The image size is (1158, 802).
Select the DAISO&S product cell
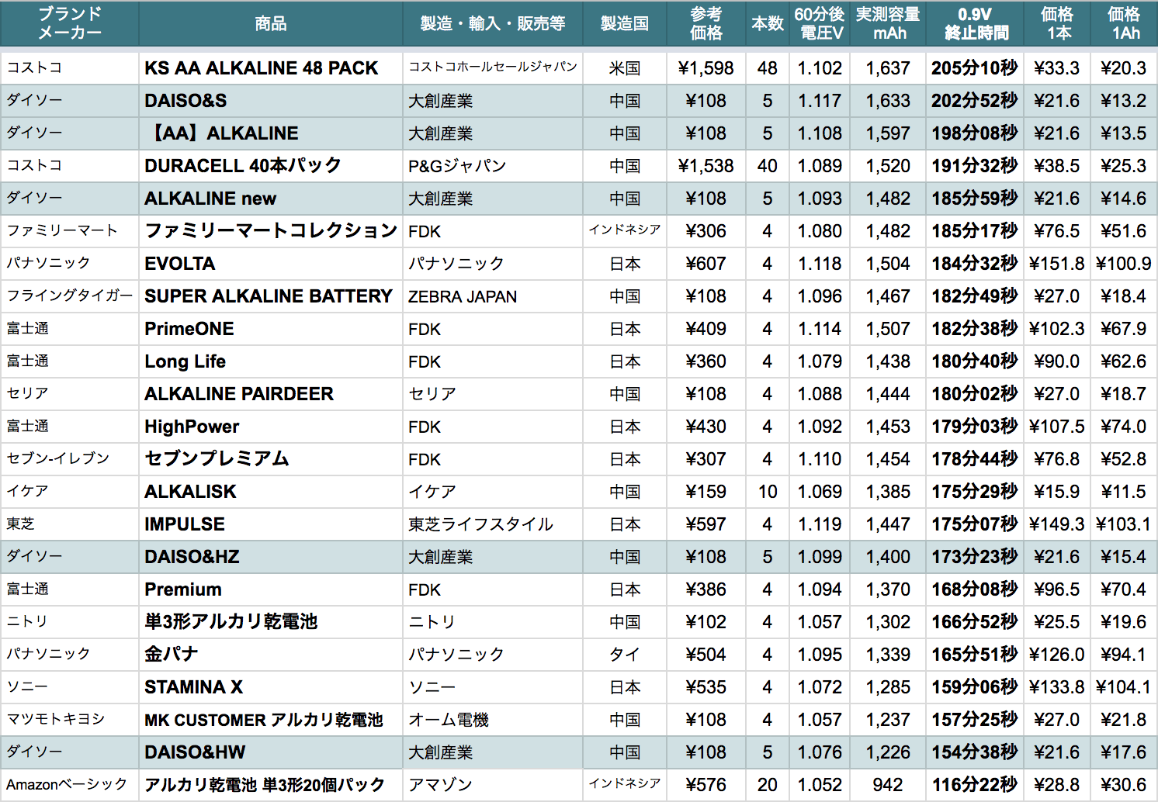271,101
